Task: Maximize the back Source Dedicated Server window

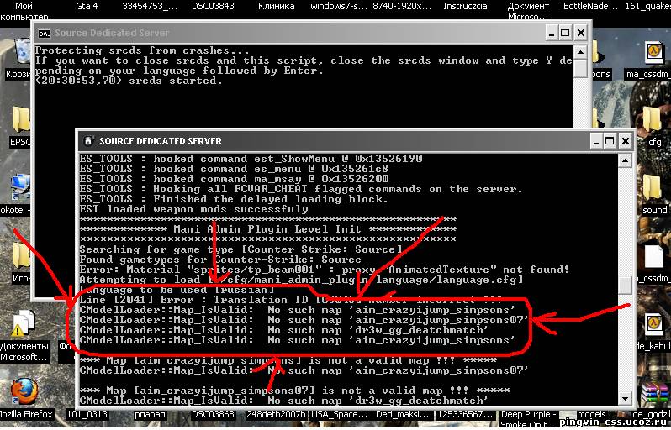Action: [565, 33]
